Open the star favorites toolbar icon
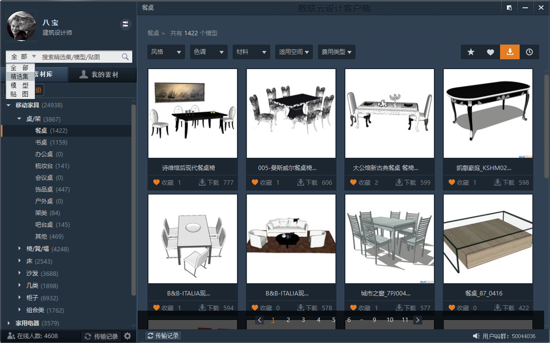This screenshot has height=343, width=550. point(471,52)
